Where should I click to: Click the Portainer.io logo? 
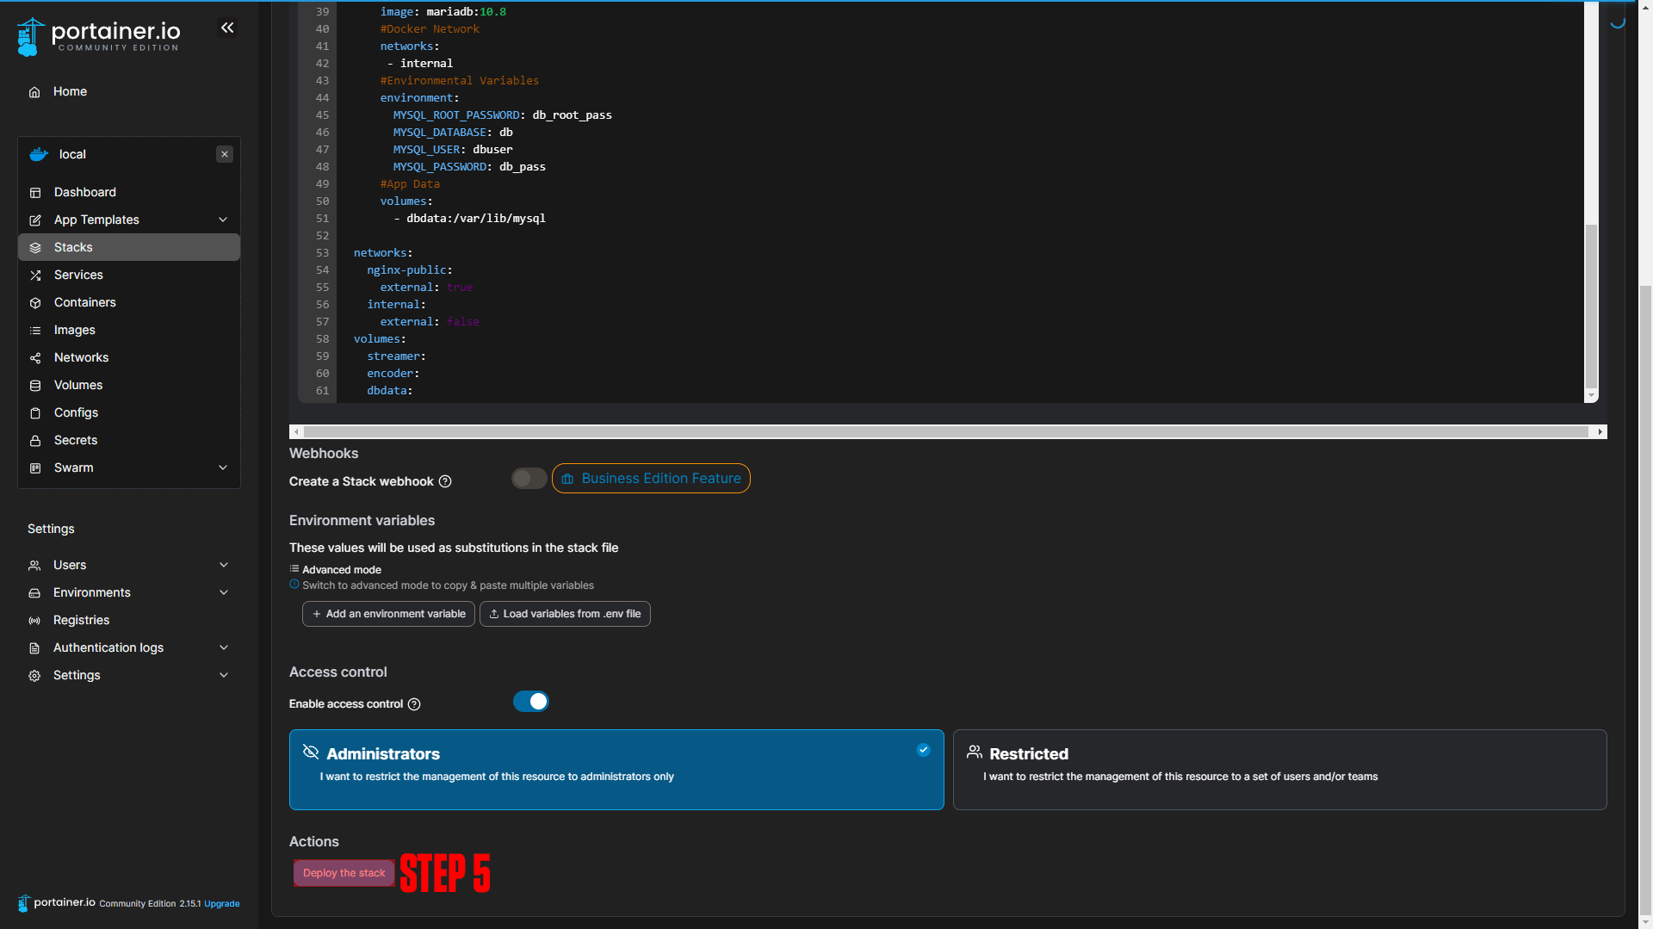pos(99,36)
